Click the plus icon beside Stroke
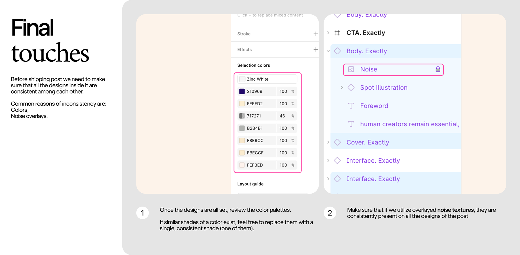 pyautogui.click(x=316, y=34)
